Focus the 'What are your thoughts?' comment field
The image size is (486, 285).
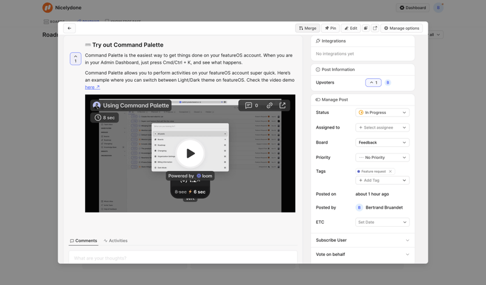(x=183, y=258)
